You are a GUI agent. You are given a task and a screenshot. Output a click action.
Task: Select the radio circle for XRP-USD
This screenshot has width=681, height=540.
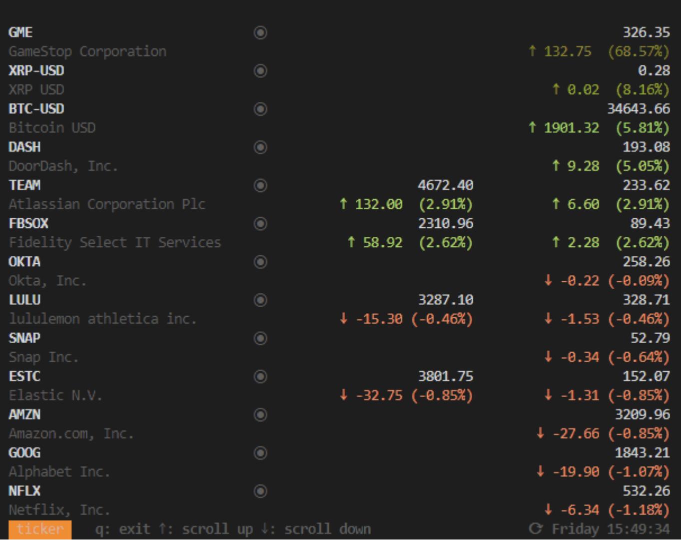click(260, 71)
